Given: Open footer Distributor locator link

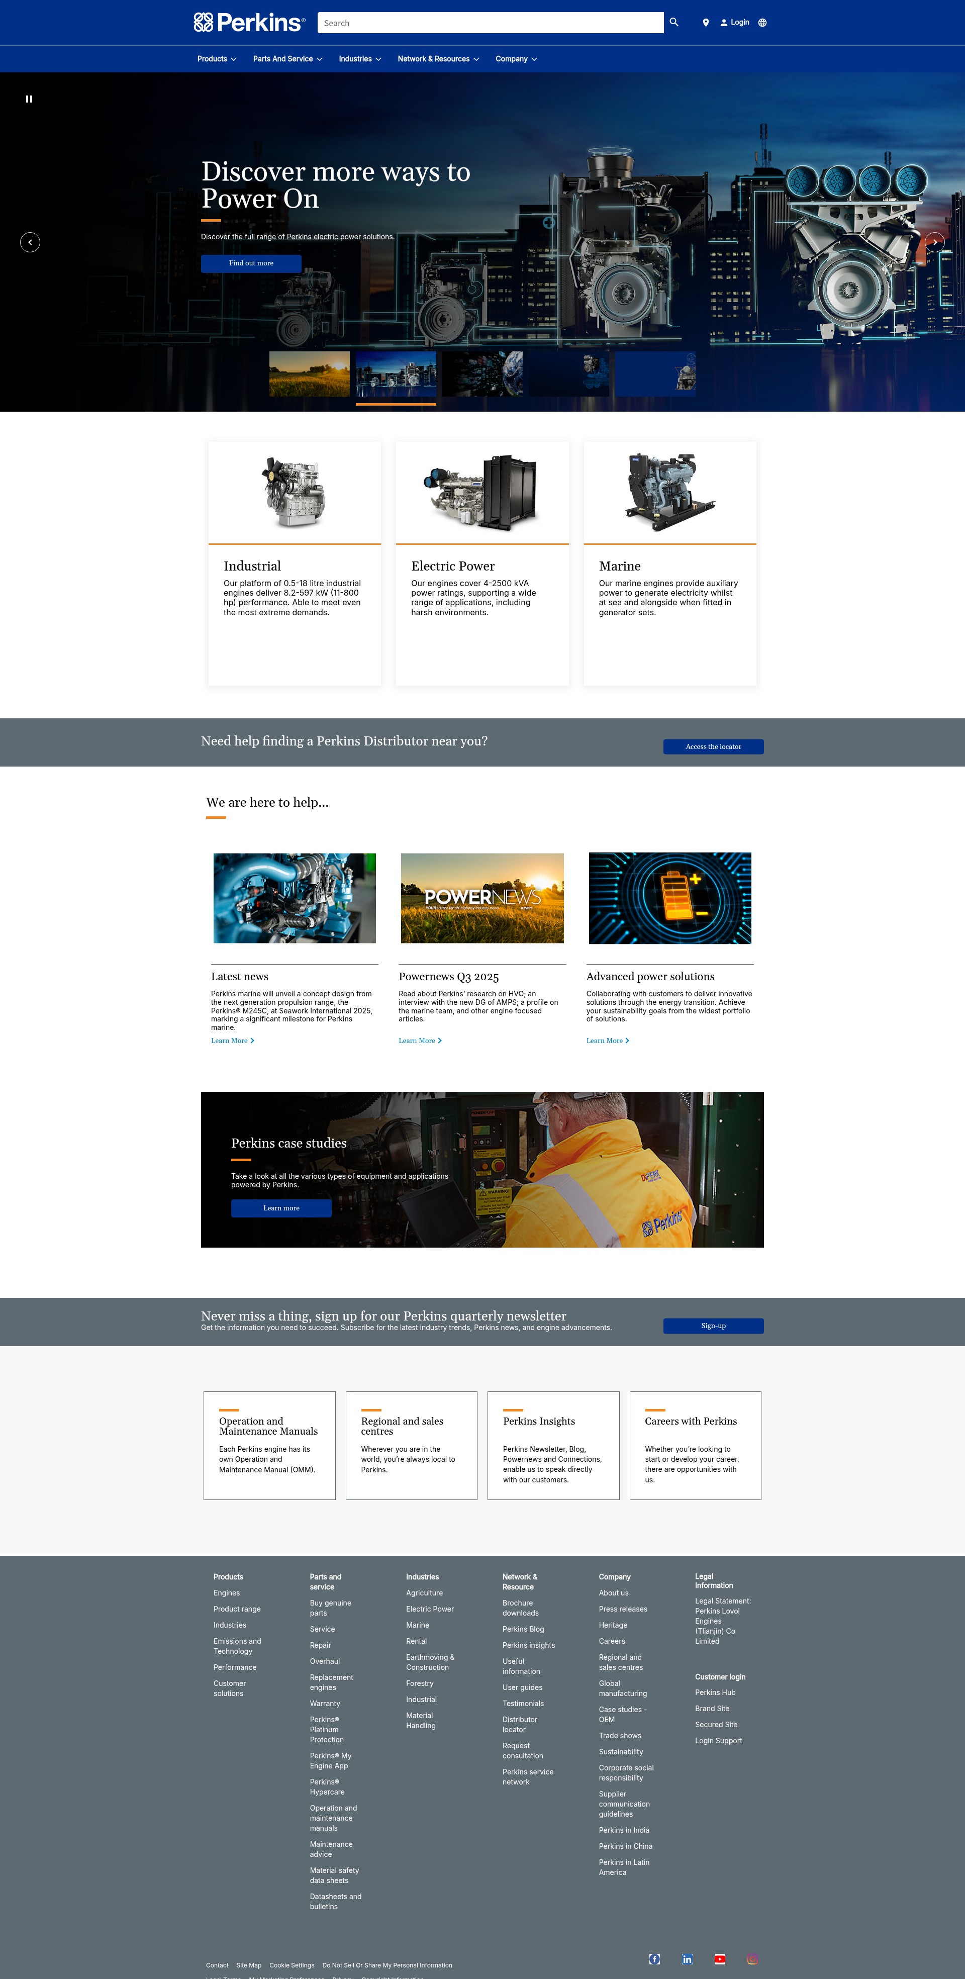Looking at the screenshot, I should (x=520, y=1725).
